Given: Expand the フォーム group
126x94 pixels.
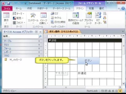Looking at the screenshot, I should [x=22, y=48].
